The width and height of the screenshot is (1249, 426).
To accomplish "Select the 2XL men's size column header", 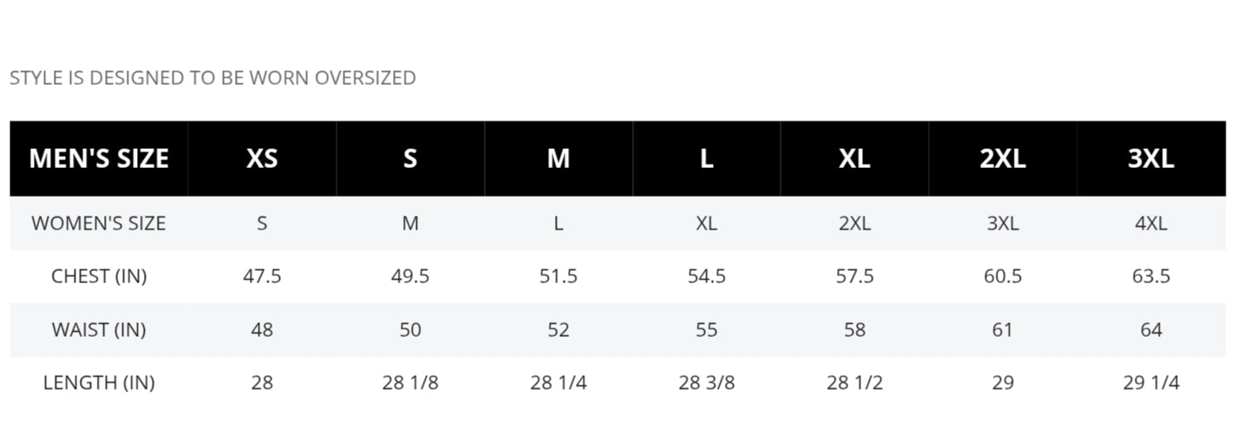I will point(1003,158).
